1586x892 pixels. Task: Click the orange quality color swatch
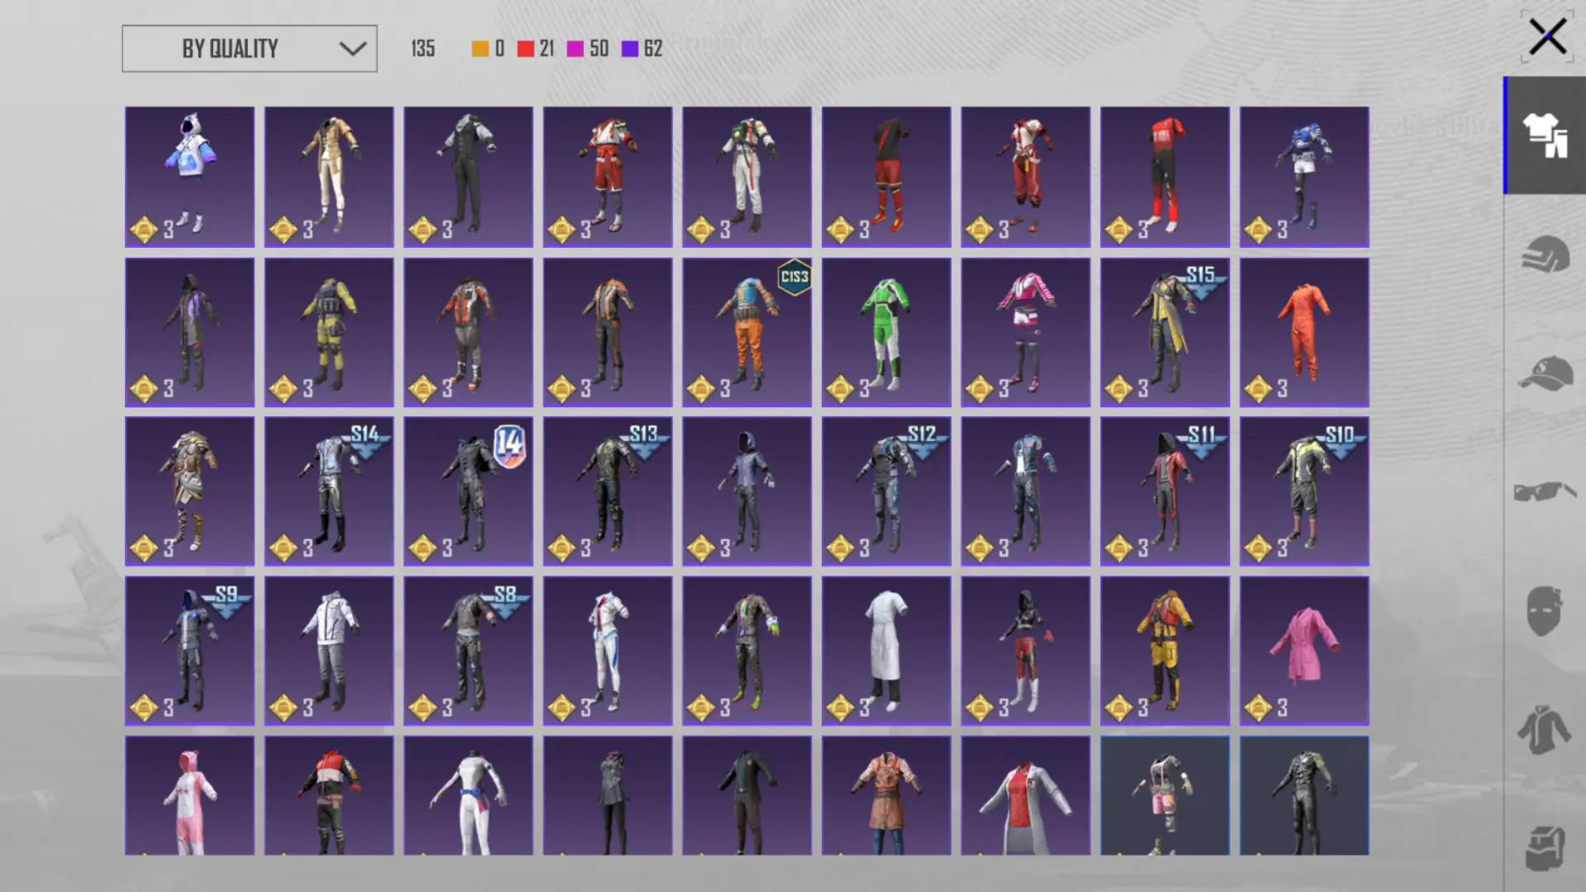point(480,49)
